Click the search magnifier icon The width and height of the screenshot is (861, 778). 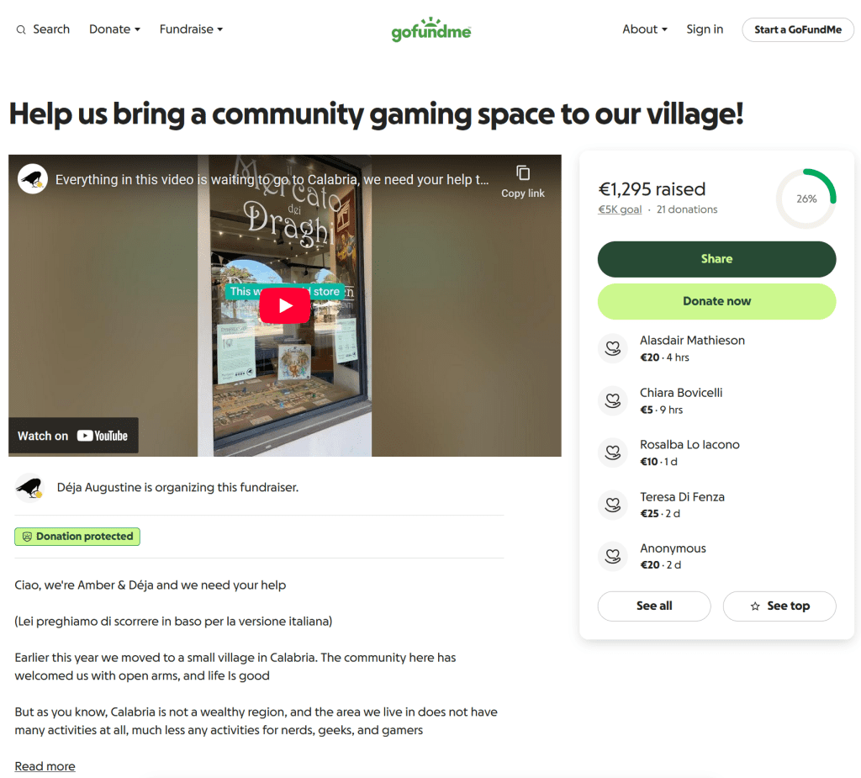tap(21, 29)
